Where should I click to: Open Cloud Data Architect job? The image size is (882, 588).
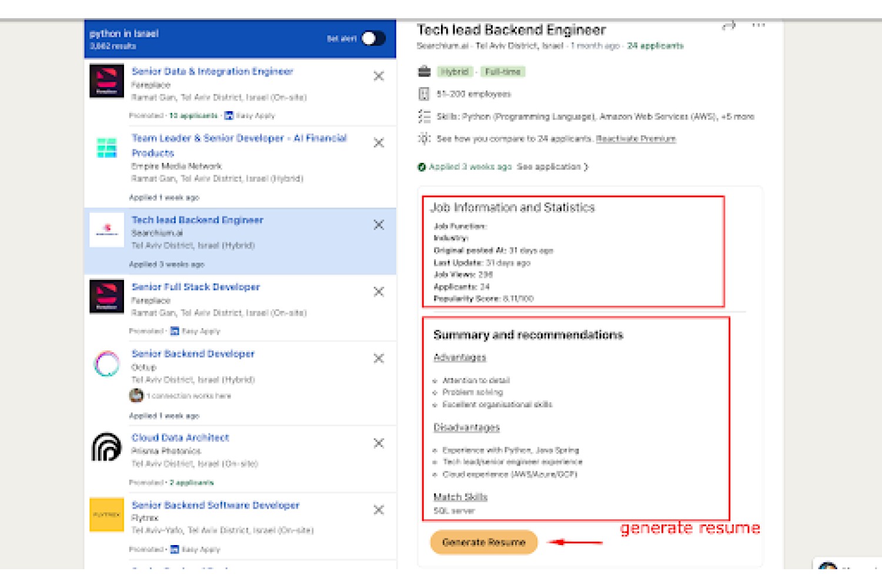181,437
